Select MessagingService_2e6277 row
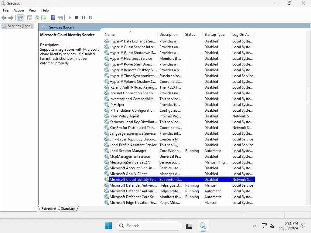Image resolution: width=311 pixels, height=233 pixels. [x=179, y=162]
